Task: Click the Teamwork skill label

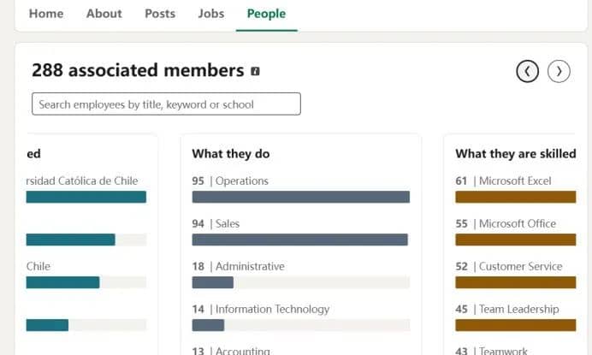Action: [x=503, y=351]
